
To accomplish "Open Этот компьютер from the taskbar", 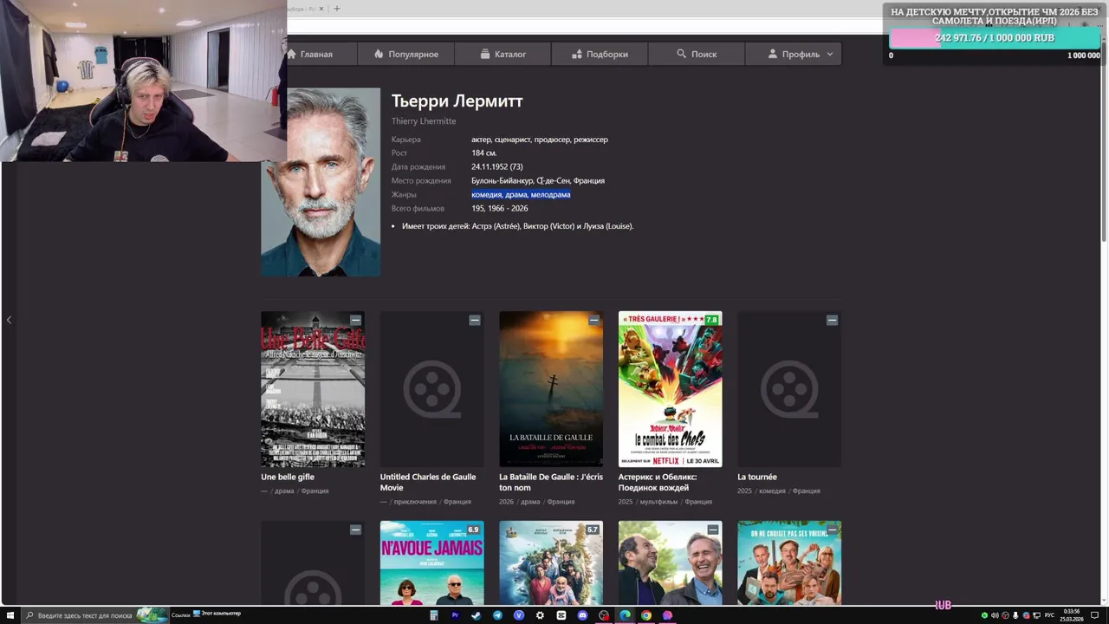I will (217, 614).
